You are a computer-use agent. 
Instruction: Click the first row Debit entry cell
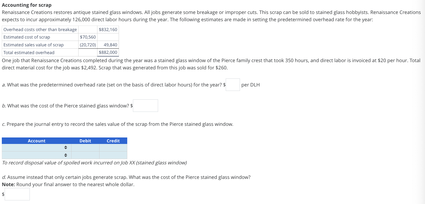point(85,147)
